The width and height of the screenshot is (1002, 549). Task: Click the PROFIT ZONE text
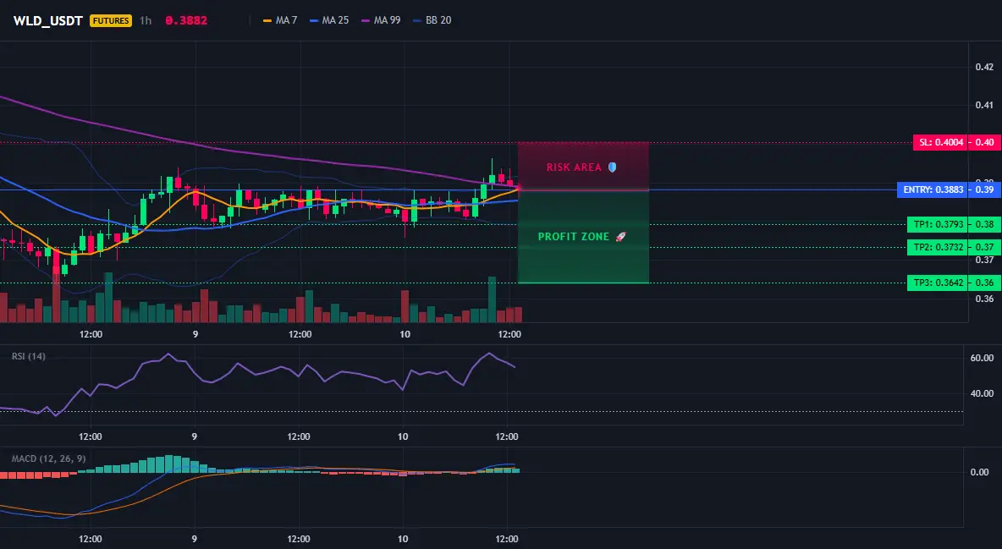click(x=573, y=237)
